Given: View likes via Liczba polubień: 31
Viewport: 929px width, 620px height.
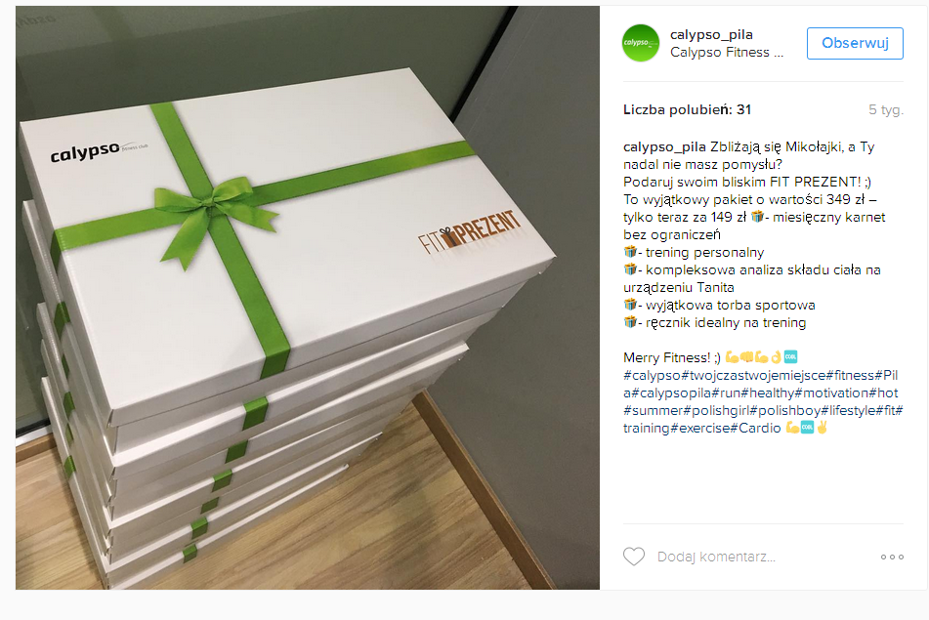Looking at the screenshot, I should click(687, 110).
